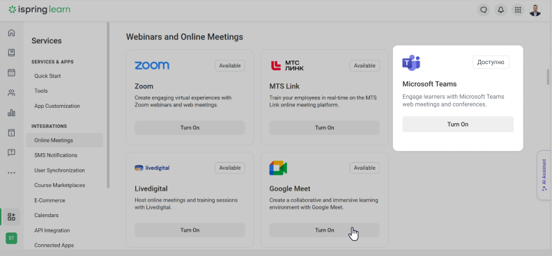
Task: Click the Zoom card title text
Action: click(144, 86)
